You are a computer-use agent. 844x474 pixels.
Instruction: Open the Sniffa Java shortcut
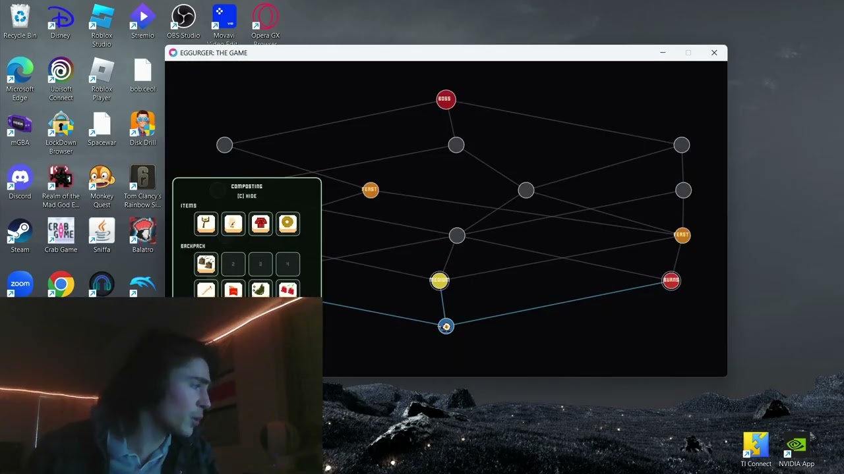coord(102,236)
